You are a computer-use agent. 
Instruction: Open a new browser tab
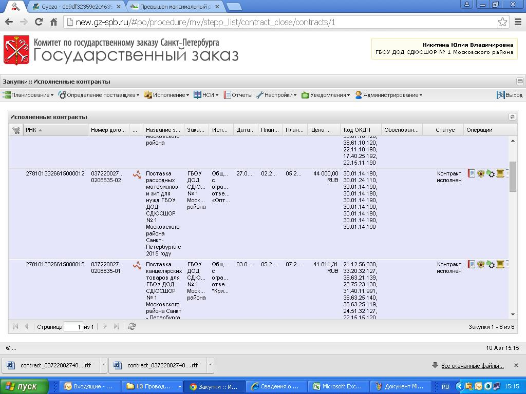click(234, 7)
